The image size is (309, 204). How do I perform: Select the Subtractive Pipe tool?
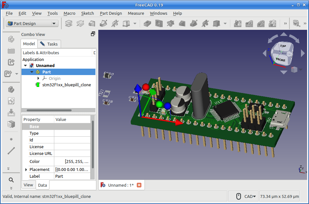pyautogui.click(x=194, y=24)
